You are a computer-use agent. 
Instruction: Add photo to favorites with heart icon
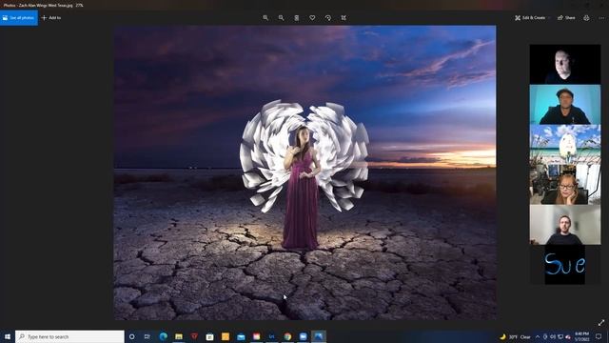click(312, 18)
